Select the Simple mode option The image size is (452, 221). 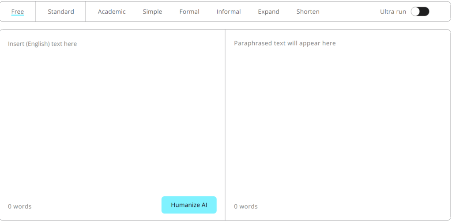pos(152,11)
